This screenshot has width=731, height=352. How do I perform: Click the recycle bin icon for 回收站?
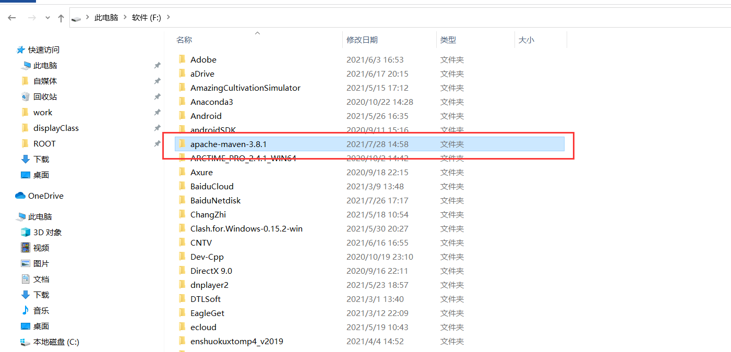pyautogui.click(x=25, y=96)
